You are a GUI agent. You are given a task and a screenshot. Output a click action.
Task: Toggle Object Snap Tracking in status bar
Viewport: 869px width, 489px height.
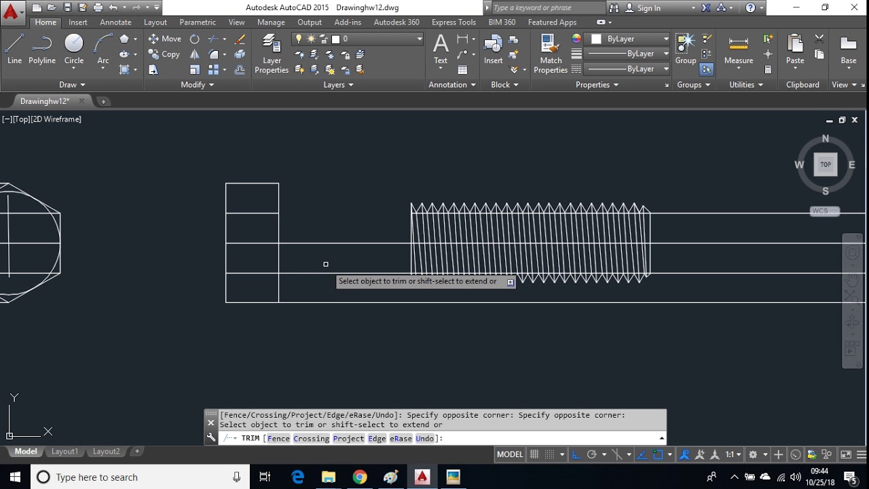click(x=642, y=454)
